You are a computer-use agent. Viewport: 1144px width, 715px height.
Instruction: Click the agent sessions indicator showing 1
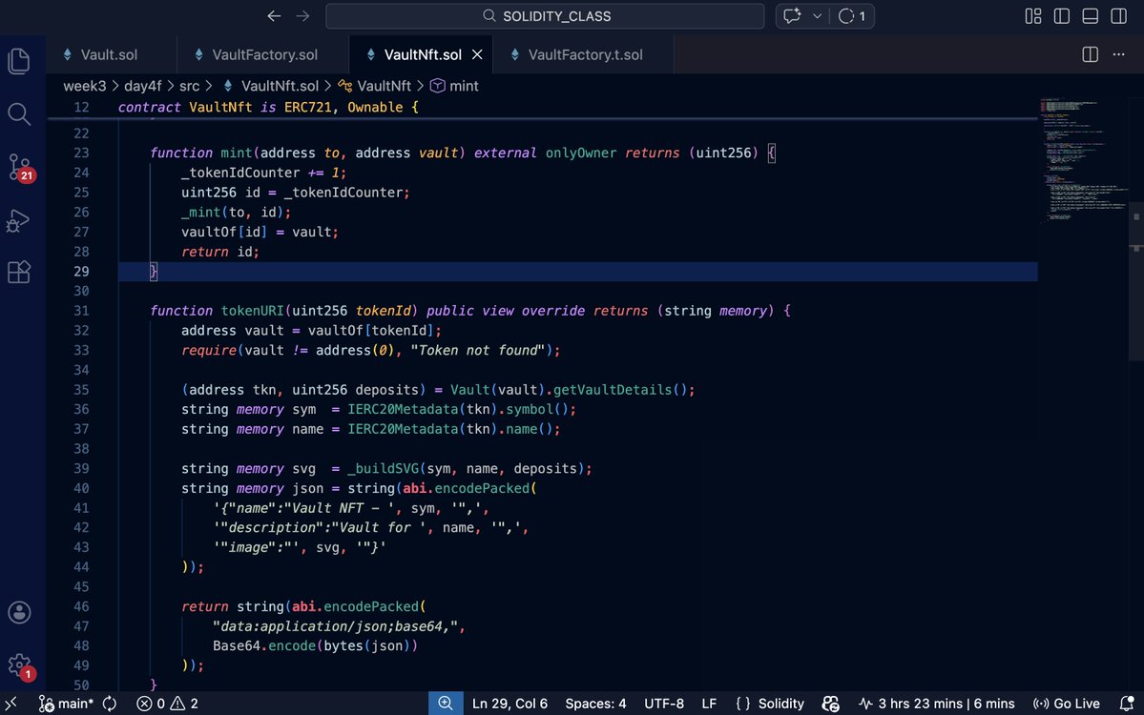[852, 16]
